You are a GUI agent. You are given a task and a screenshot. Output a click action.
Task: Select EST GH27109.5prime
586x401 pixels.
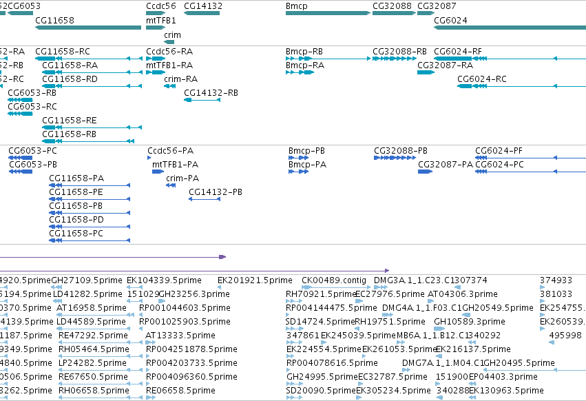click(x=56, y=287)
